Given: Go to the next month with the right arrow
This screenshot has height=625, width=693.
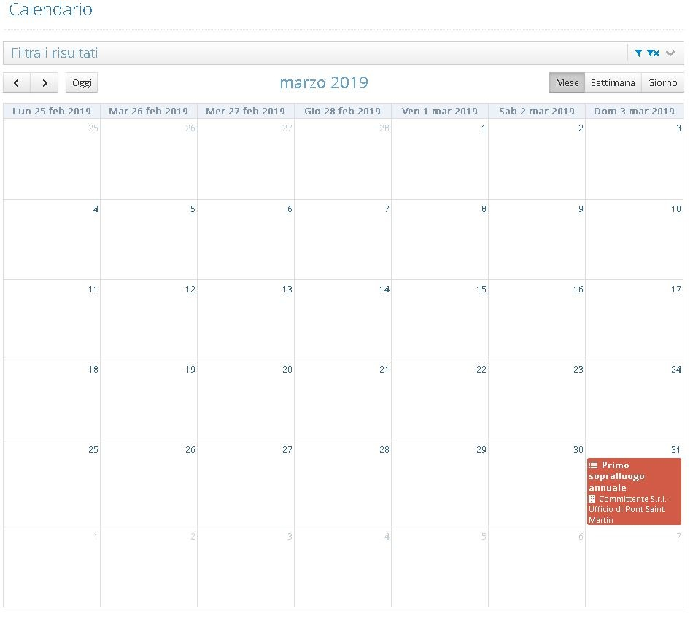Looking at the screenshot, I should coord(44,82).
